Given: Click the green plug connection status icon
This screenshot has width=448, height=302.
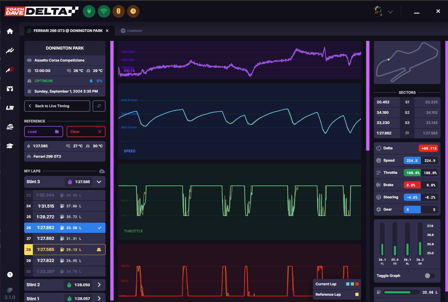Looking at the screenshot, I should coord(89,11).
